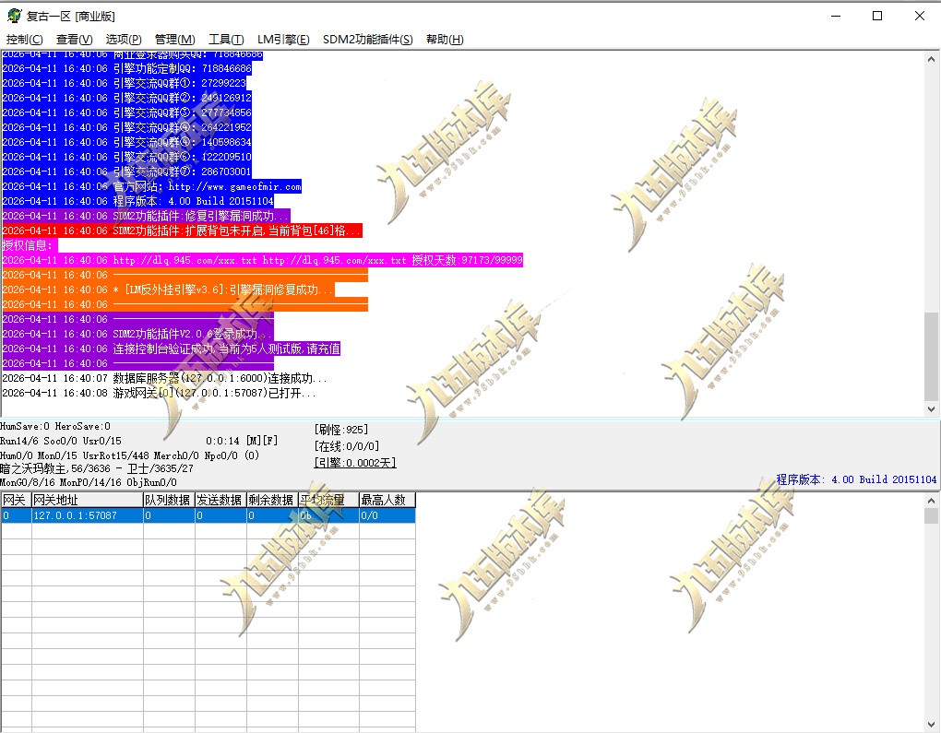Open the 管理(M) menu

(174, 40)
